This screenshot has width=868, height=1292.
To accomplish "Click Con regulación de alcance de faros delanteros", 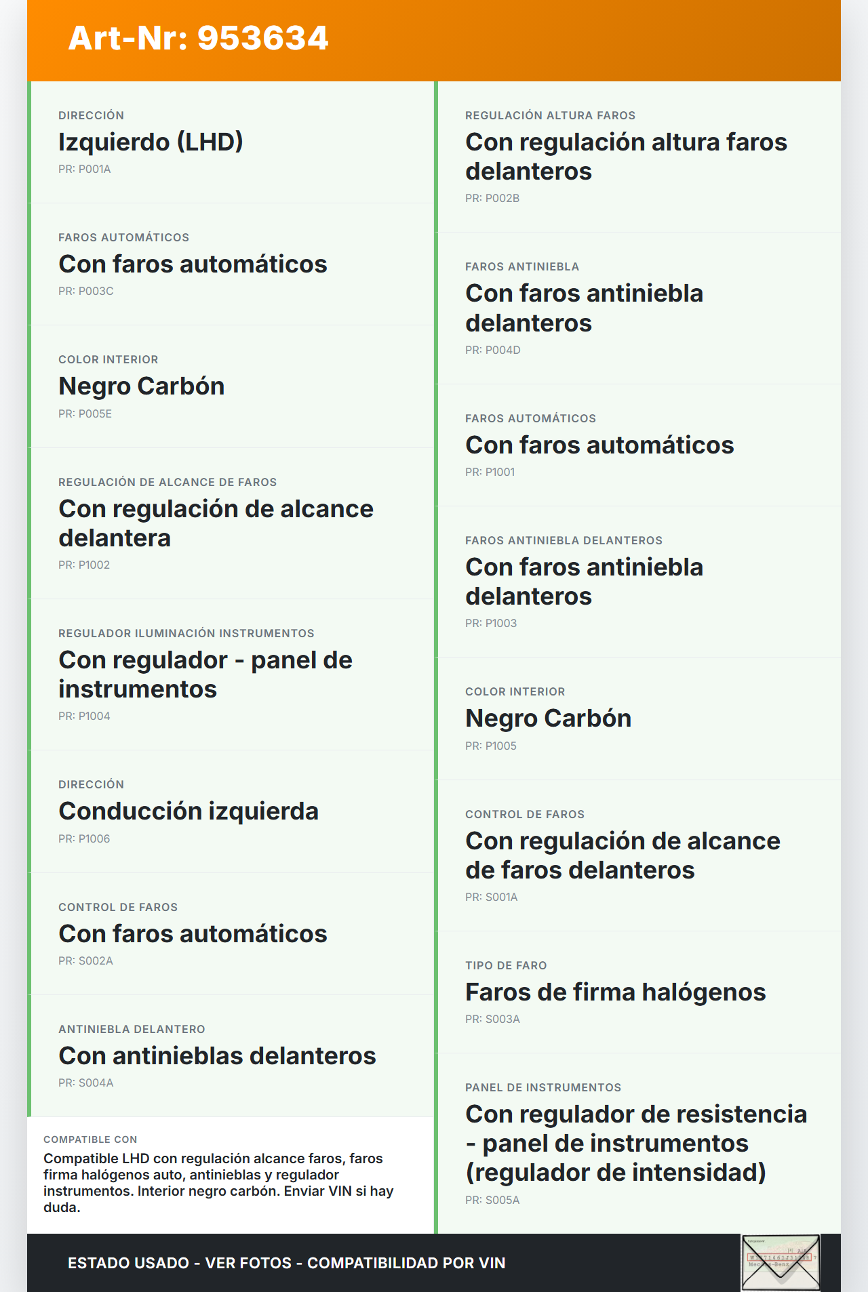I will 623,855.
